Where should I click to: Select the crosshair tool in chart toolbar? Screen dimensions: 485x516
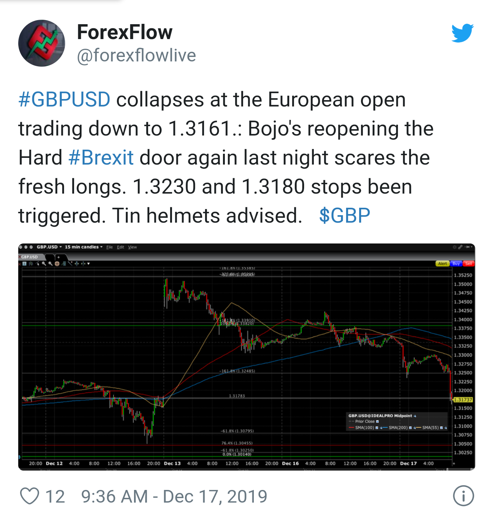pyautogui.click(x=57, y=264)
